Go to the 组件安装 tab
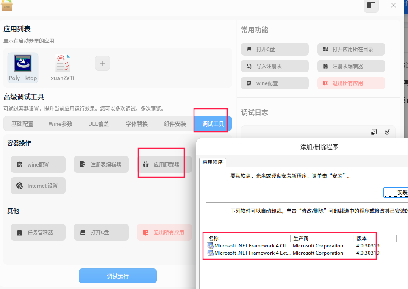Screen dimensions: 408x289 (x=175, y=124)
